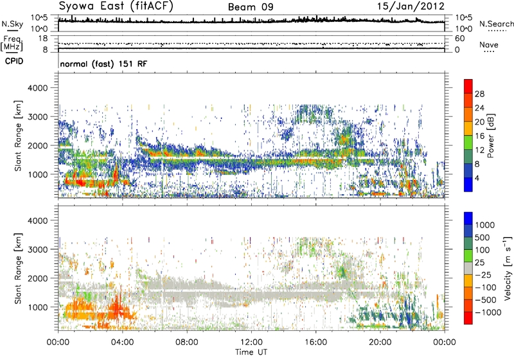Pick the yellow 16–20 dB power colorbar segment

468,129
